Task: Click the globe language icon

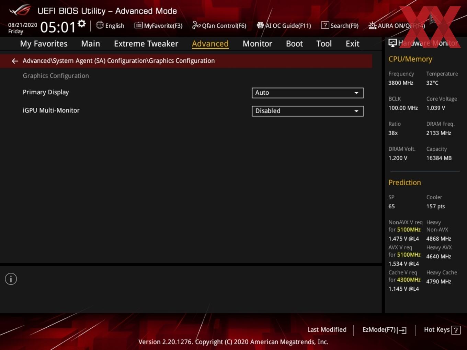Action: pyautogui.click(x=100, y=25)
